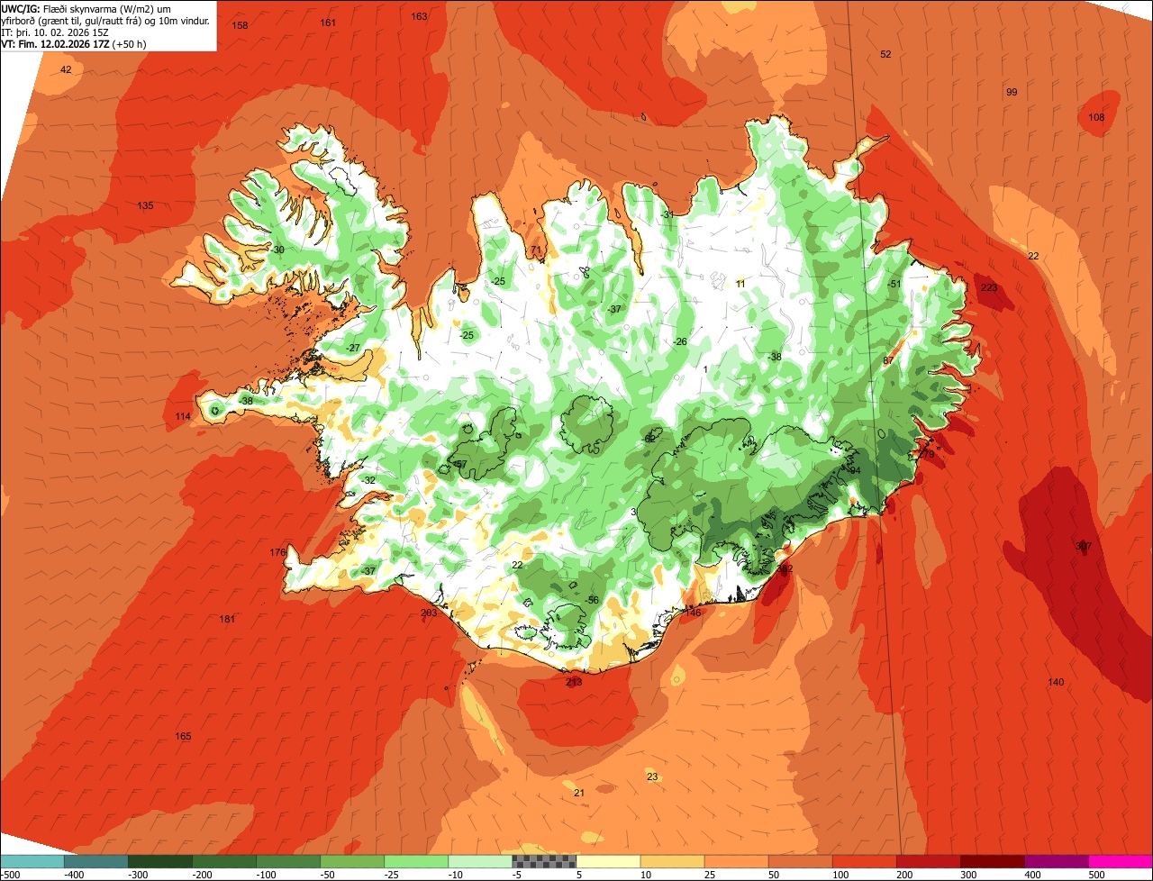This screenshot has height=881, width=1153.
Task: Click the map value 99
Action: (1012, 92)
